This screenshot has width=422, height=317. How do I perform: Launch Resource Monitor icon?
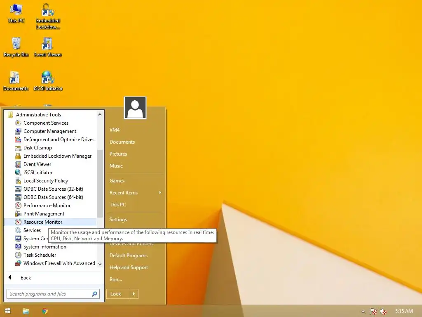[18, 222]
